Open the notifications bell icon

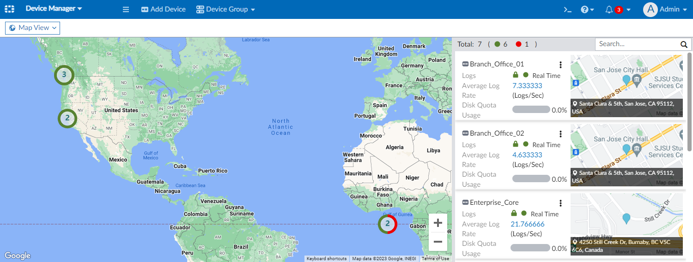(x=609, y=9)
